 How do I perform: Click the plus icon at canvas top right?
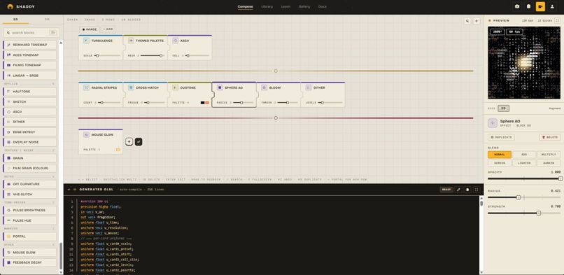pos(477,21)
